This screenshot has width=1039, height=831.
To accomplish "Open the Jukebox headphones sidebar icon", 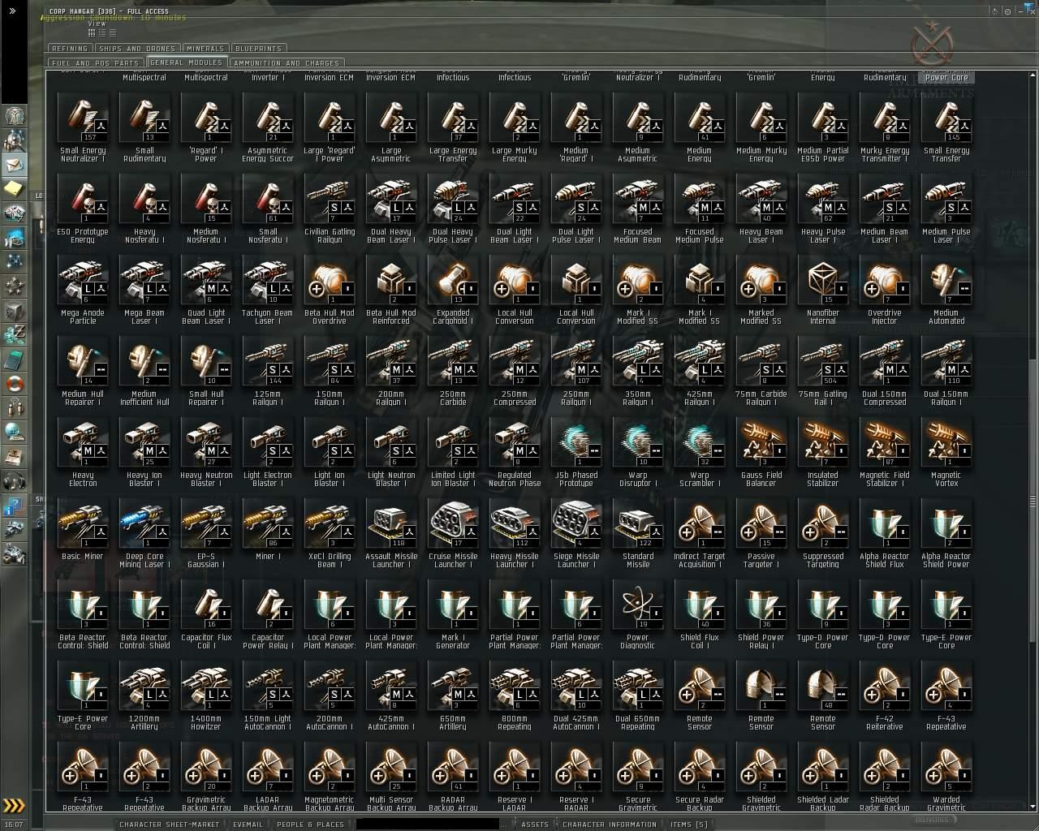I will (x=14, y=480).
